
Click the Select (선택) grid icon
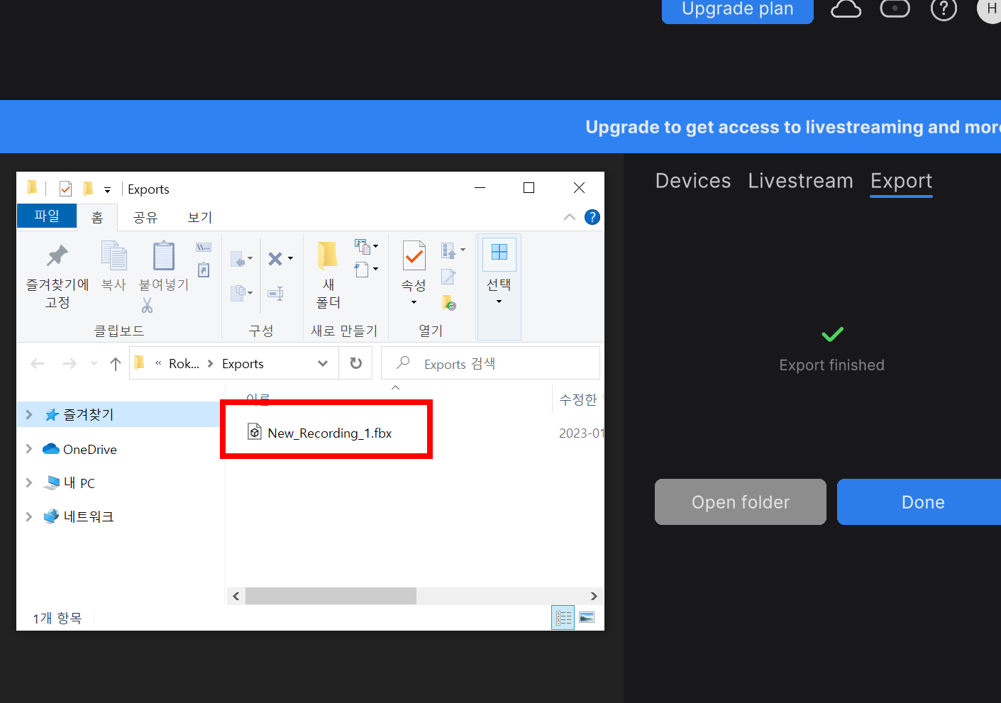499,253
